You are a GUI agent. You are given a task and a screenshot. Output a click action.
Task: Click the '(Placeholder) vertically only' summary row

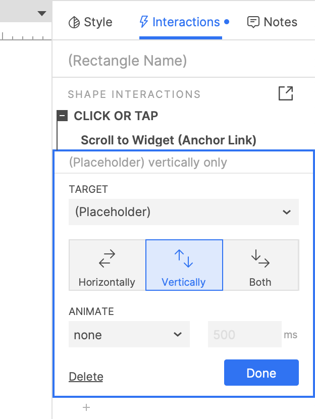pos(148,163)
